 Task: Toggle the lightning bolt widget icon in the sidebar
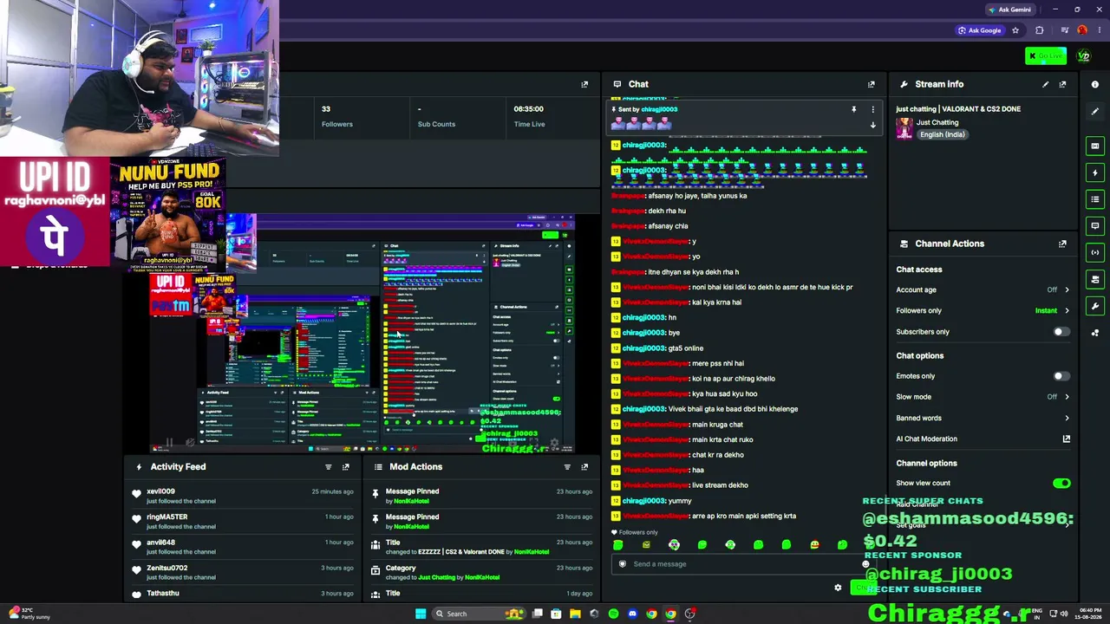[1094, 172]
